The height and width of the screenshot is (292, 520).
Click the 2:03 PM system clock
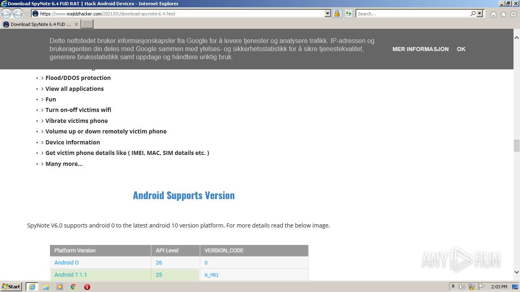click(x=499, y=287)
